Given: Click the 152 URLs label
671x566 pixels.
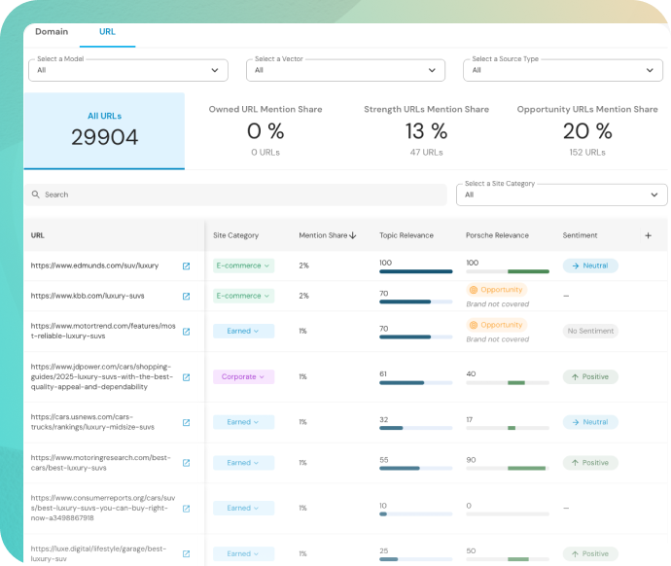Looking at the screenshot, I should [587, 153].
